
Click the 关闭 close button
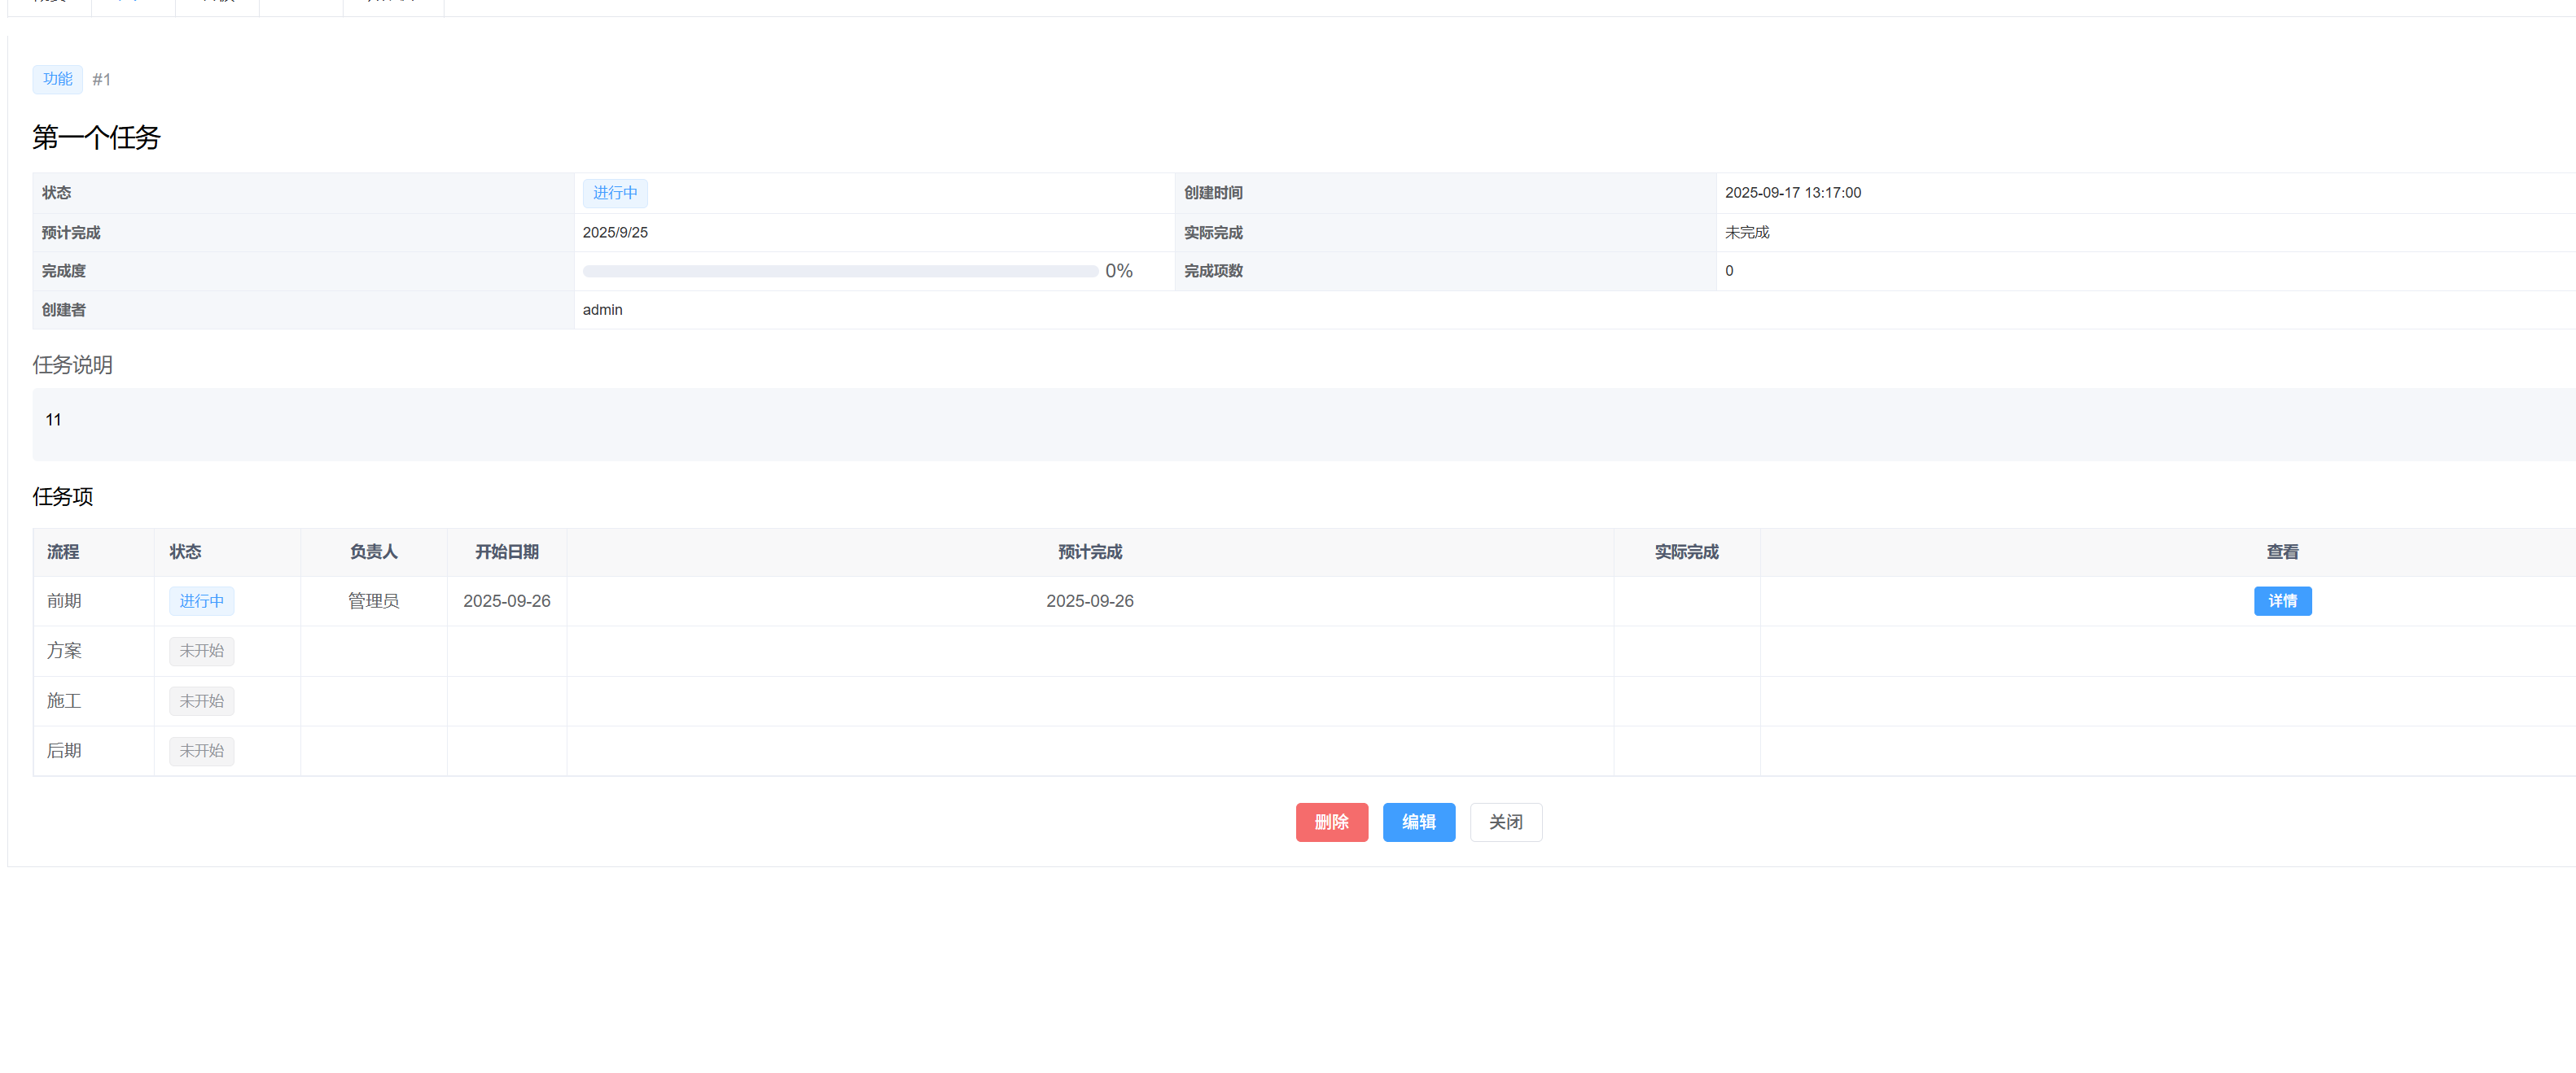tap(1505, 822)
